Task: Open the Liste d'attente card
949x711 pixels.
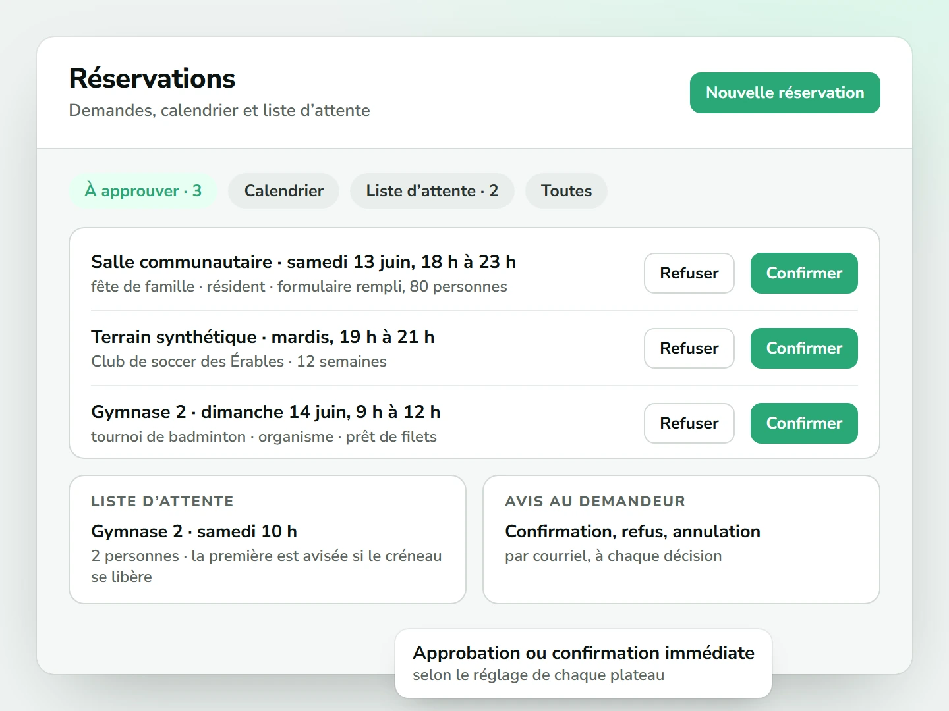Action: click(268, 539)
